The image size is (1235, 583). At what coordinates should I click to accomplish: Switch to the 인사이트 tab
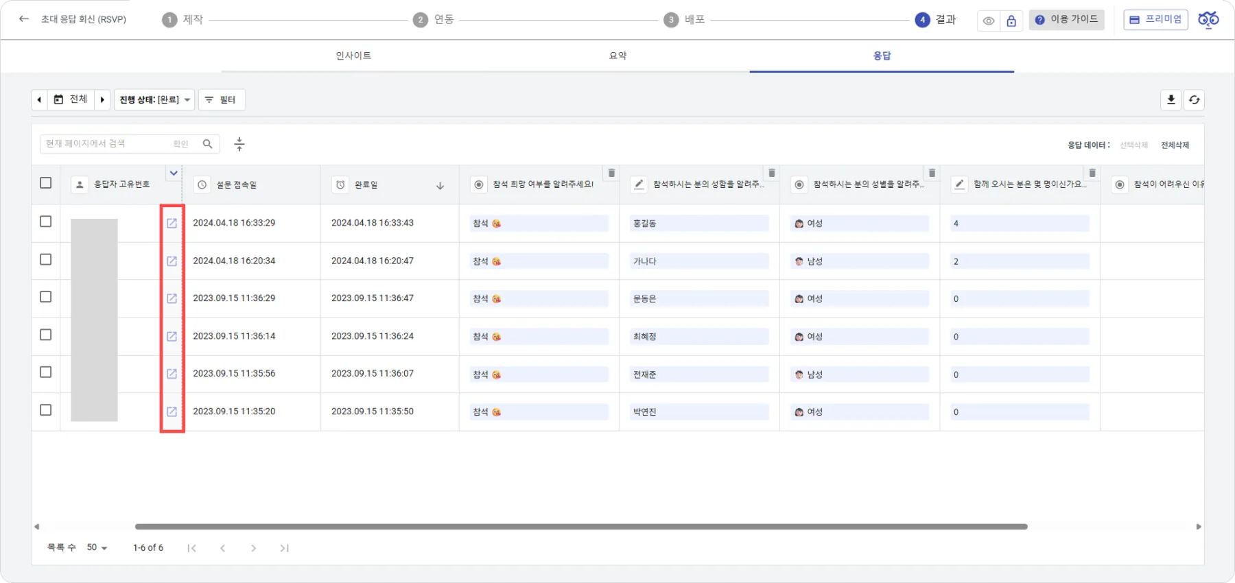pos(353,56)
